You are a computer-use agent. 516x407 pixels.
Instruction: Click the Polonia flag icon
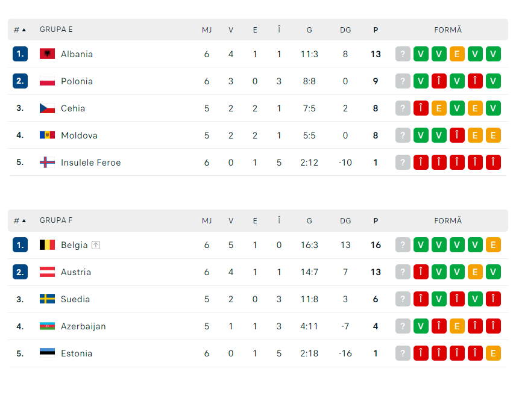pyautogui.click(x=46, y=81)
